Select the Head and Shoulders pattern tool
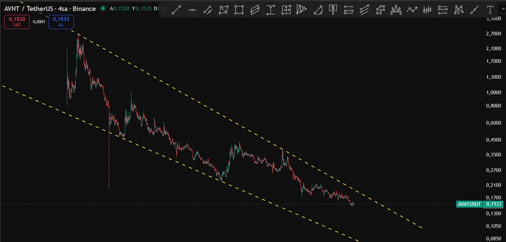 (396, 10)
